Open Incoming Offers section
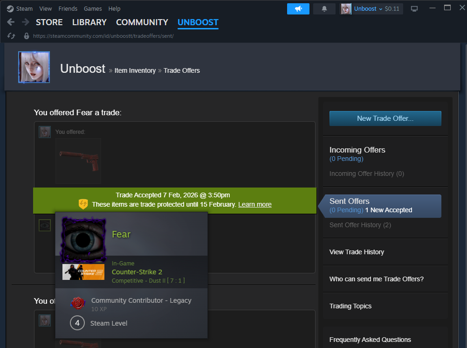The width and height of the screenshot is (467, 348). [357, 150]
